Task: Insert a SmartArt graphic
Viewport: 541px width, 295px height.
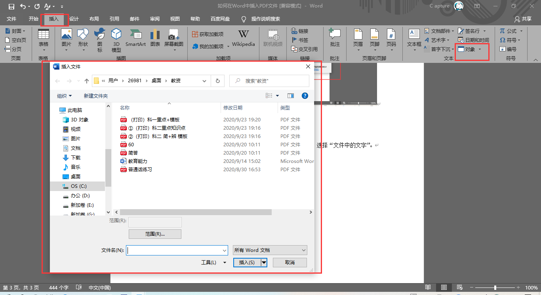Action: coord(135,38)
